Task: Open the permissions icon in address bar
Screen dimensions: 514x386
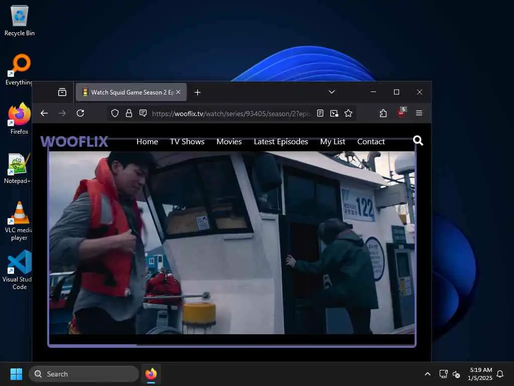Action: coord(143,114)
